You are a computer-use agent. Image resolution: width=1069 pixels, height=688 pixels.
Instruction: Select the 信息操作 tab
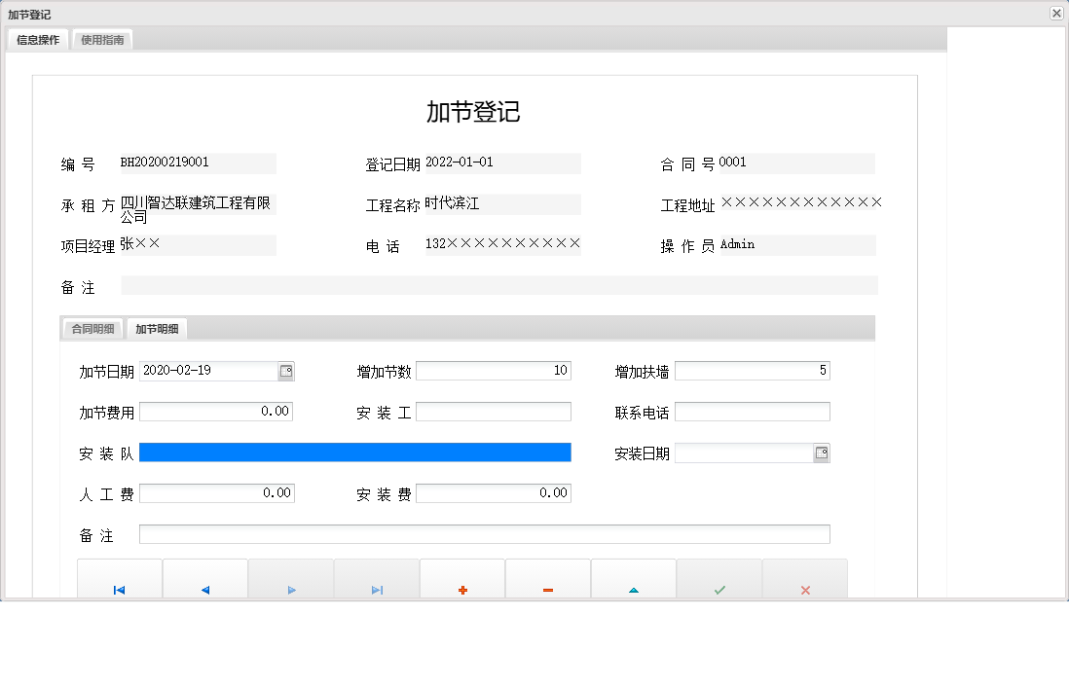point(35,40)
